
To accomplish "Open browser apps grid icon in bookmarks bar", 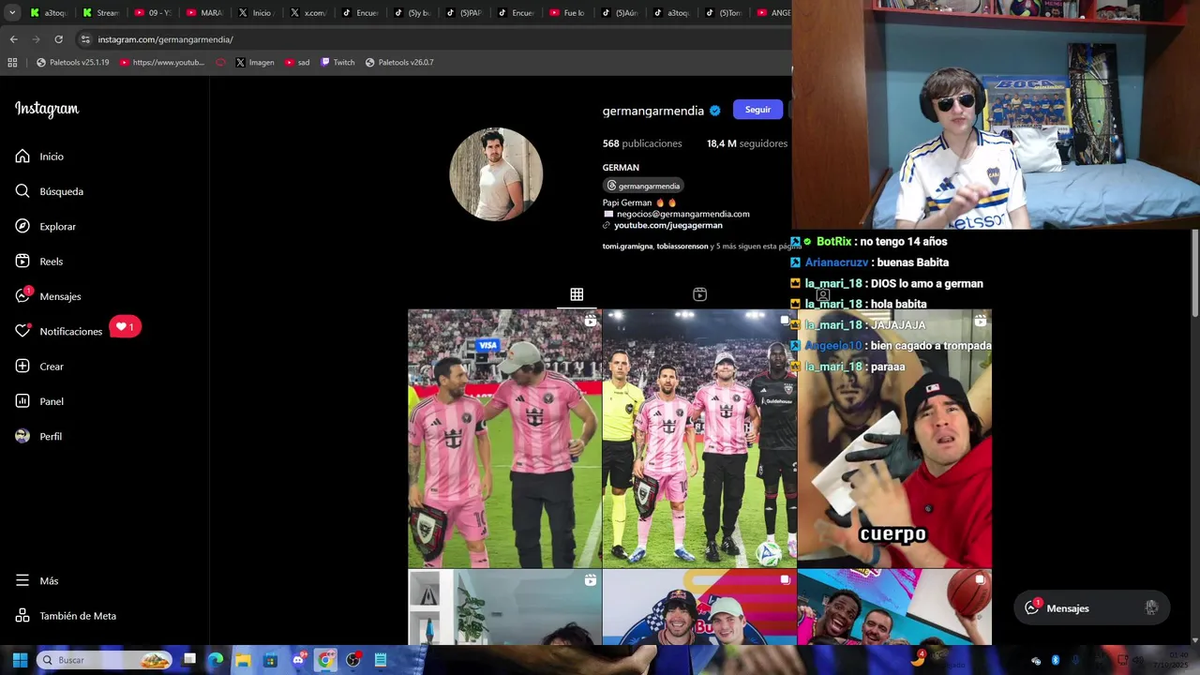I will (x=12, y=63).
